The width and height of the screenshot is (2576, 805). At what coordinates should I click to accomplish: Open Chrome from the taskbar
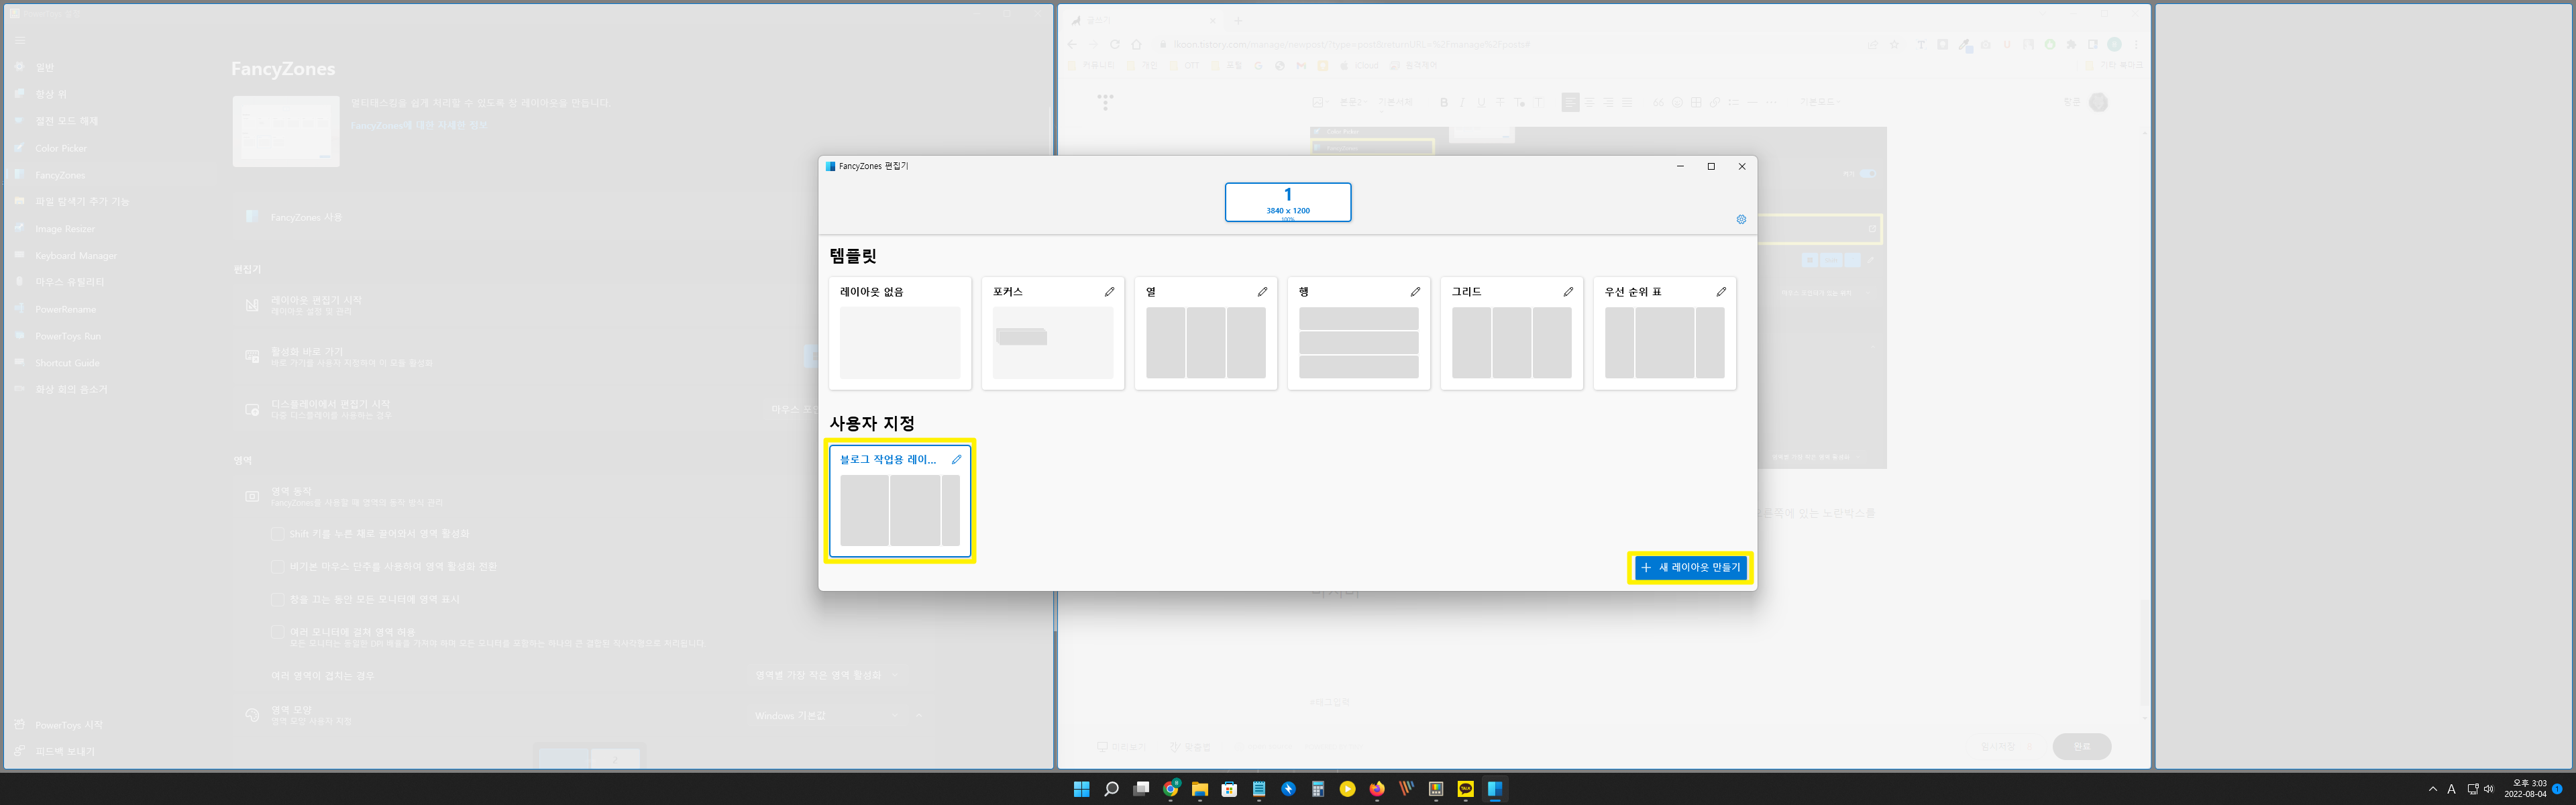tap(1170, 789)
